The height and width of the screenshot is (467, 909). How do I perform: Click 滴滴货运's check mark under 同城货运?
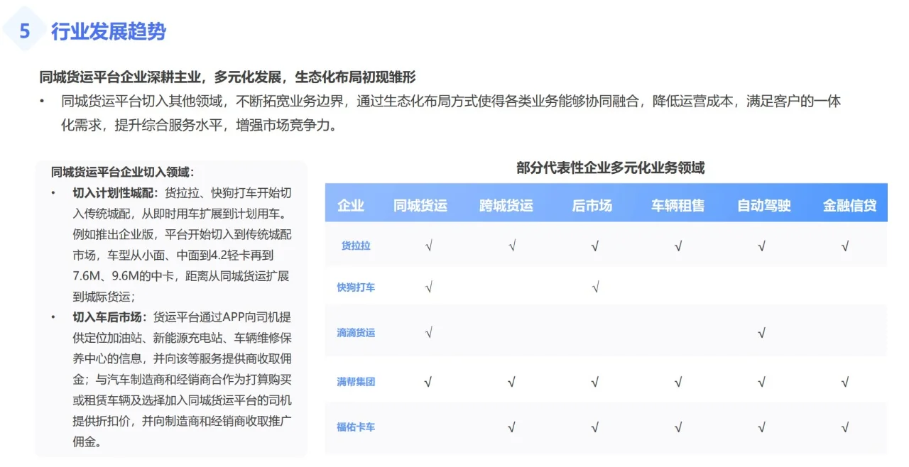click(x=428, y=332)
